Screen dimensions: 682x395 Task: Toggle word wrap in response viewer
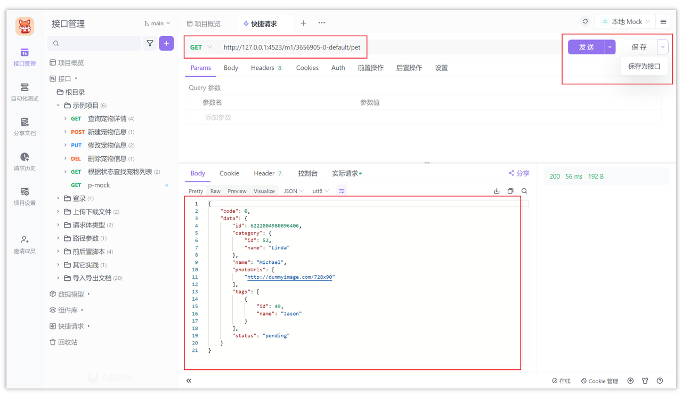click(x=342, y=191)
